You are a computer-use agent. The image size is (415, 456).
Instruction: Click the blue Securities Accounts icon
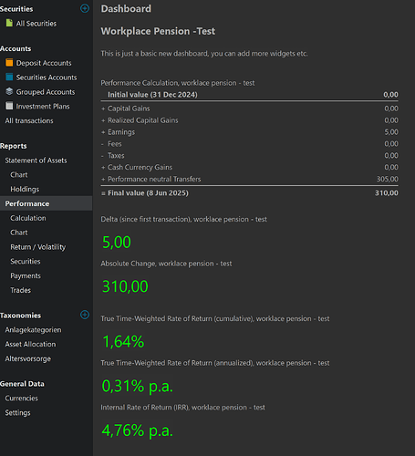(9, 77)
